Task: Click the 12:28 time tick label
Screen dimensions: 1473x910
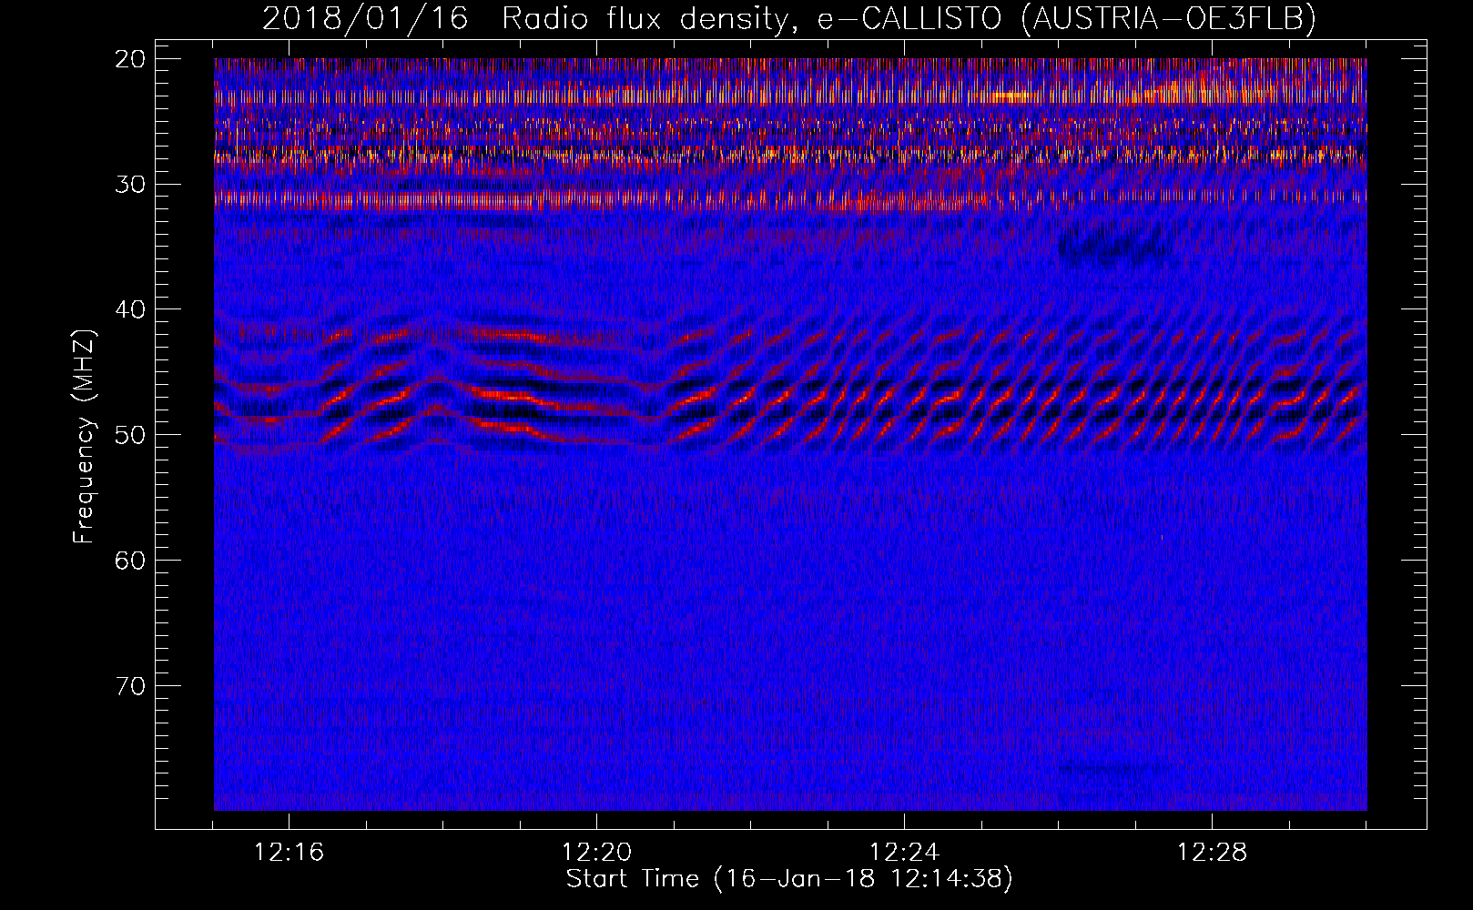Action: click(1212, 853)
